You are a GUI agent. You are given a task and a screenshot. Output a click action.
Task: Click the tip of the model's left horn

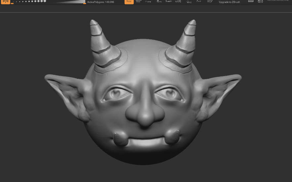point(93,23)
